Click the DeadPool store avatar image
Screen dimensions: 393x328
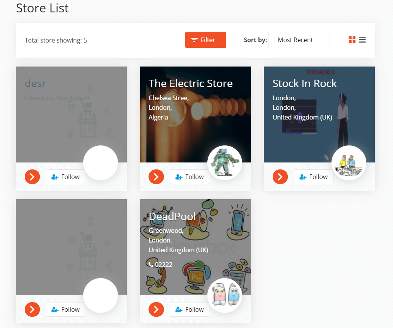(225, 296)
